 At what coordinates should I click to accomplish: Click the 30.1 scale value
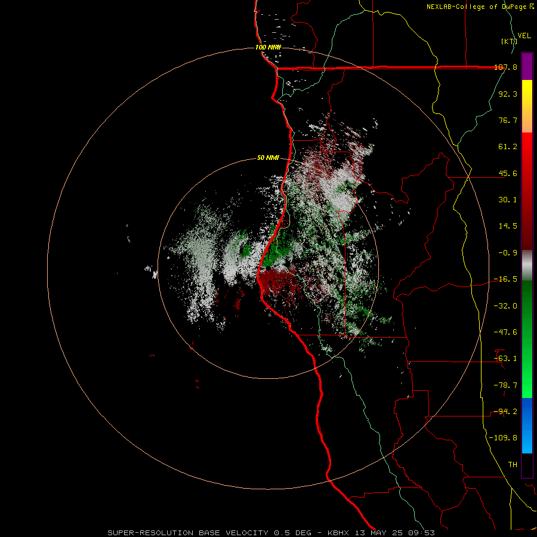point(508,200)
